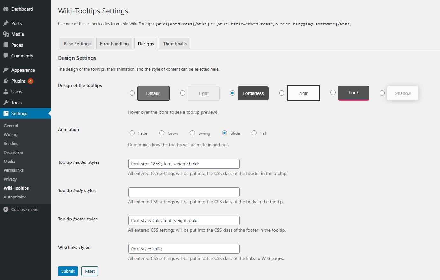Click the Pages icon in sidebar
The height and width of the screenshot is (280, 440).
click(6, 45)
